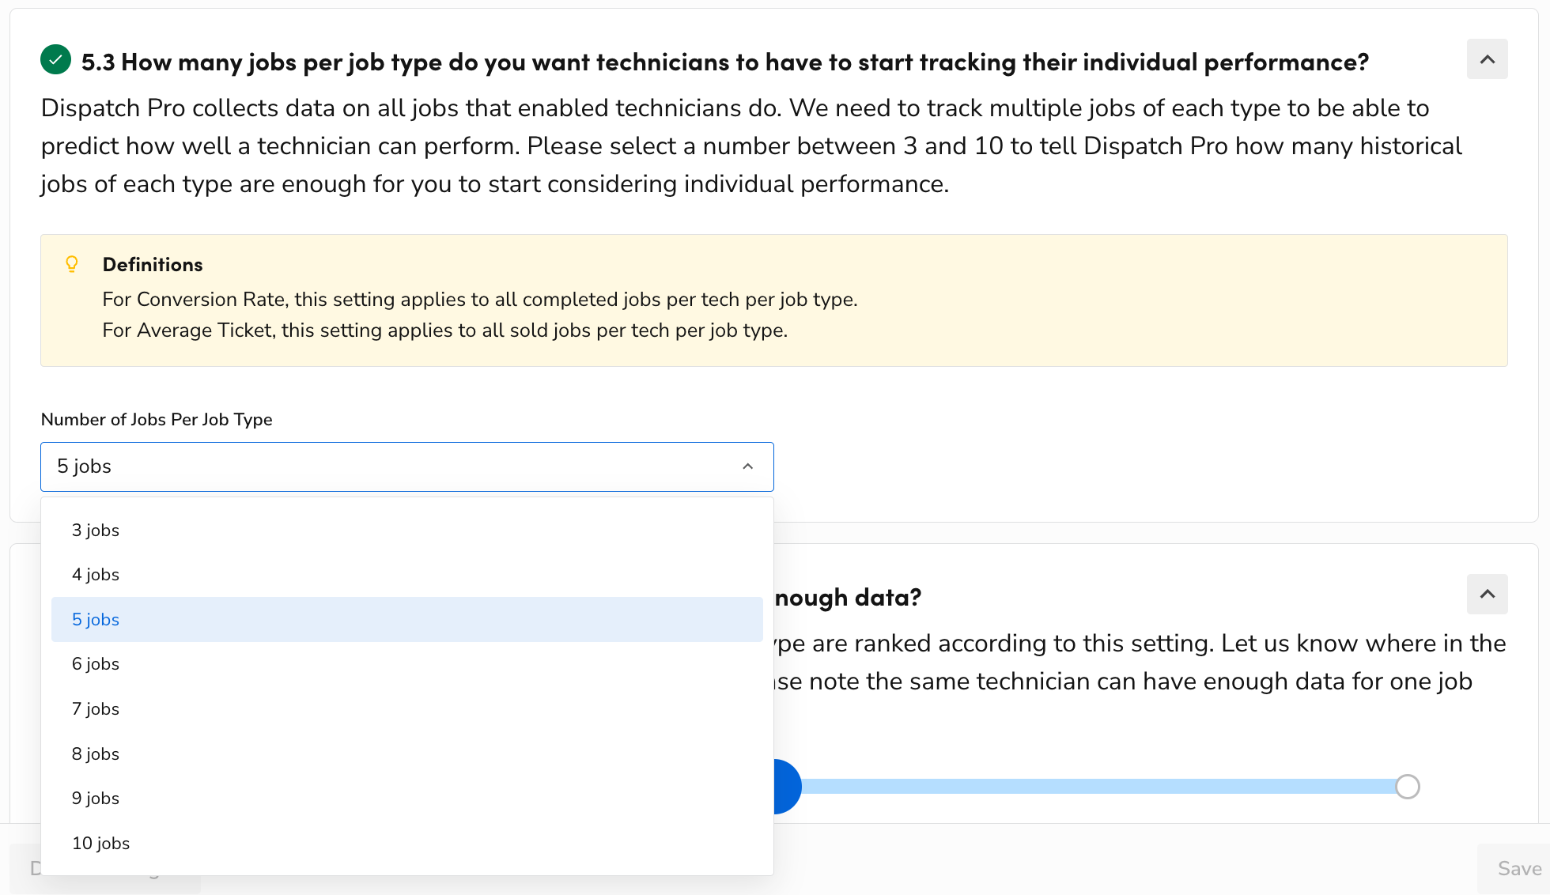Click the green checkmark icon beside question 5.3
Screen dimensions: 1550x895
click(55, 59)
